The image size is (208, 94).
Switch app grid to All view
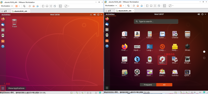pyautogui.click(x=164, y=85)
